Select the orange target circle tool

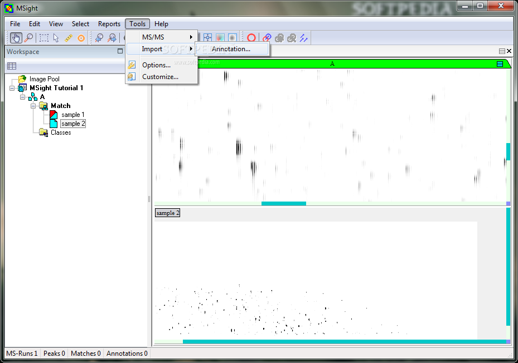81,38
